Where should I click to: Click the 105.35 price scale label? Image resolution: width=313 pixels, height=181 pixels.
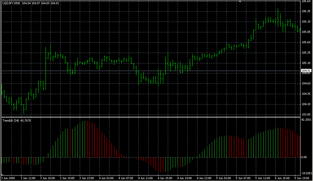pyautogui.click(x=306, y=53)
